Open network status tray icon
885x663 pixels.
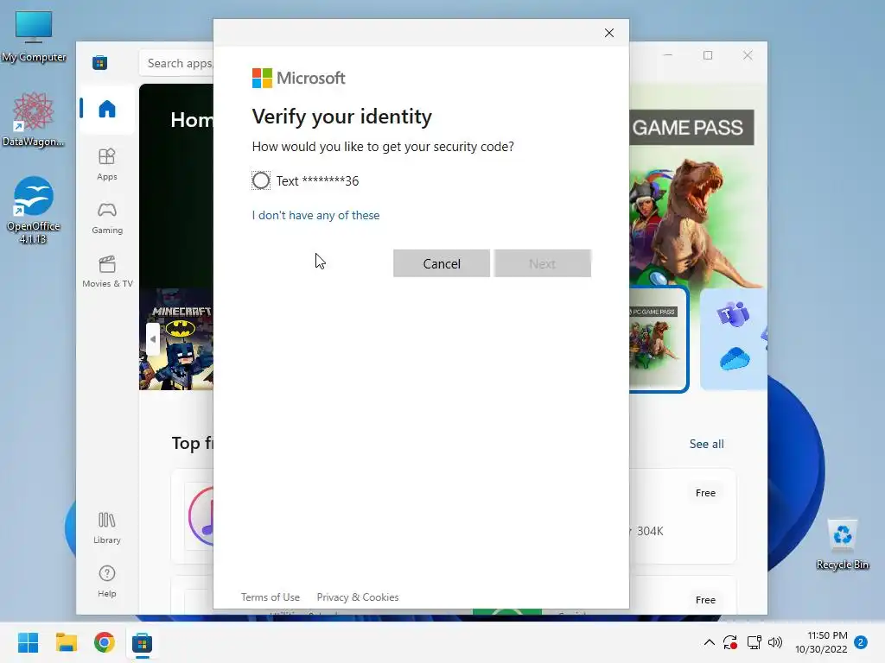(754, 642)
